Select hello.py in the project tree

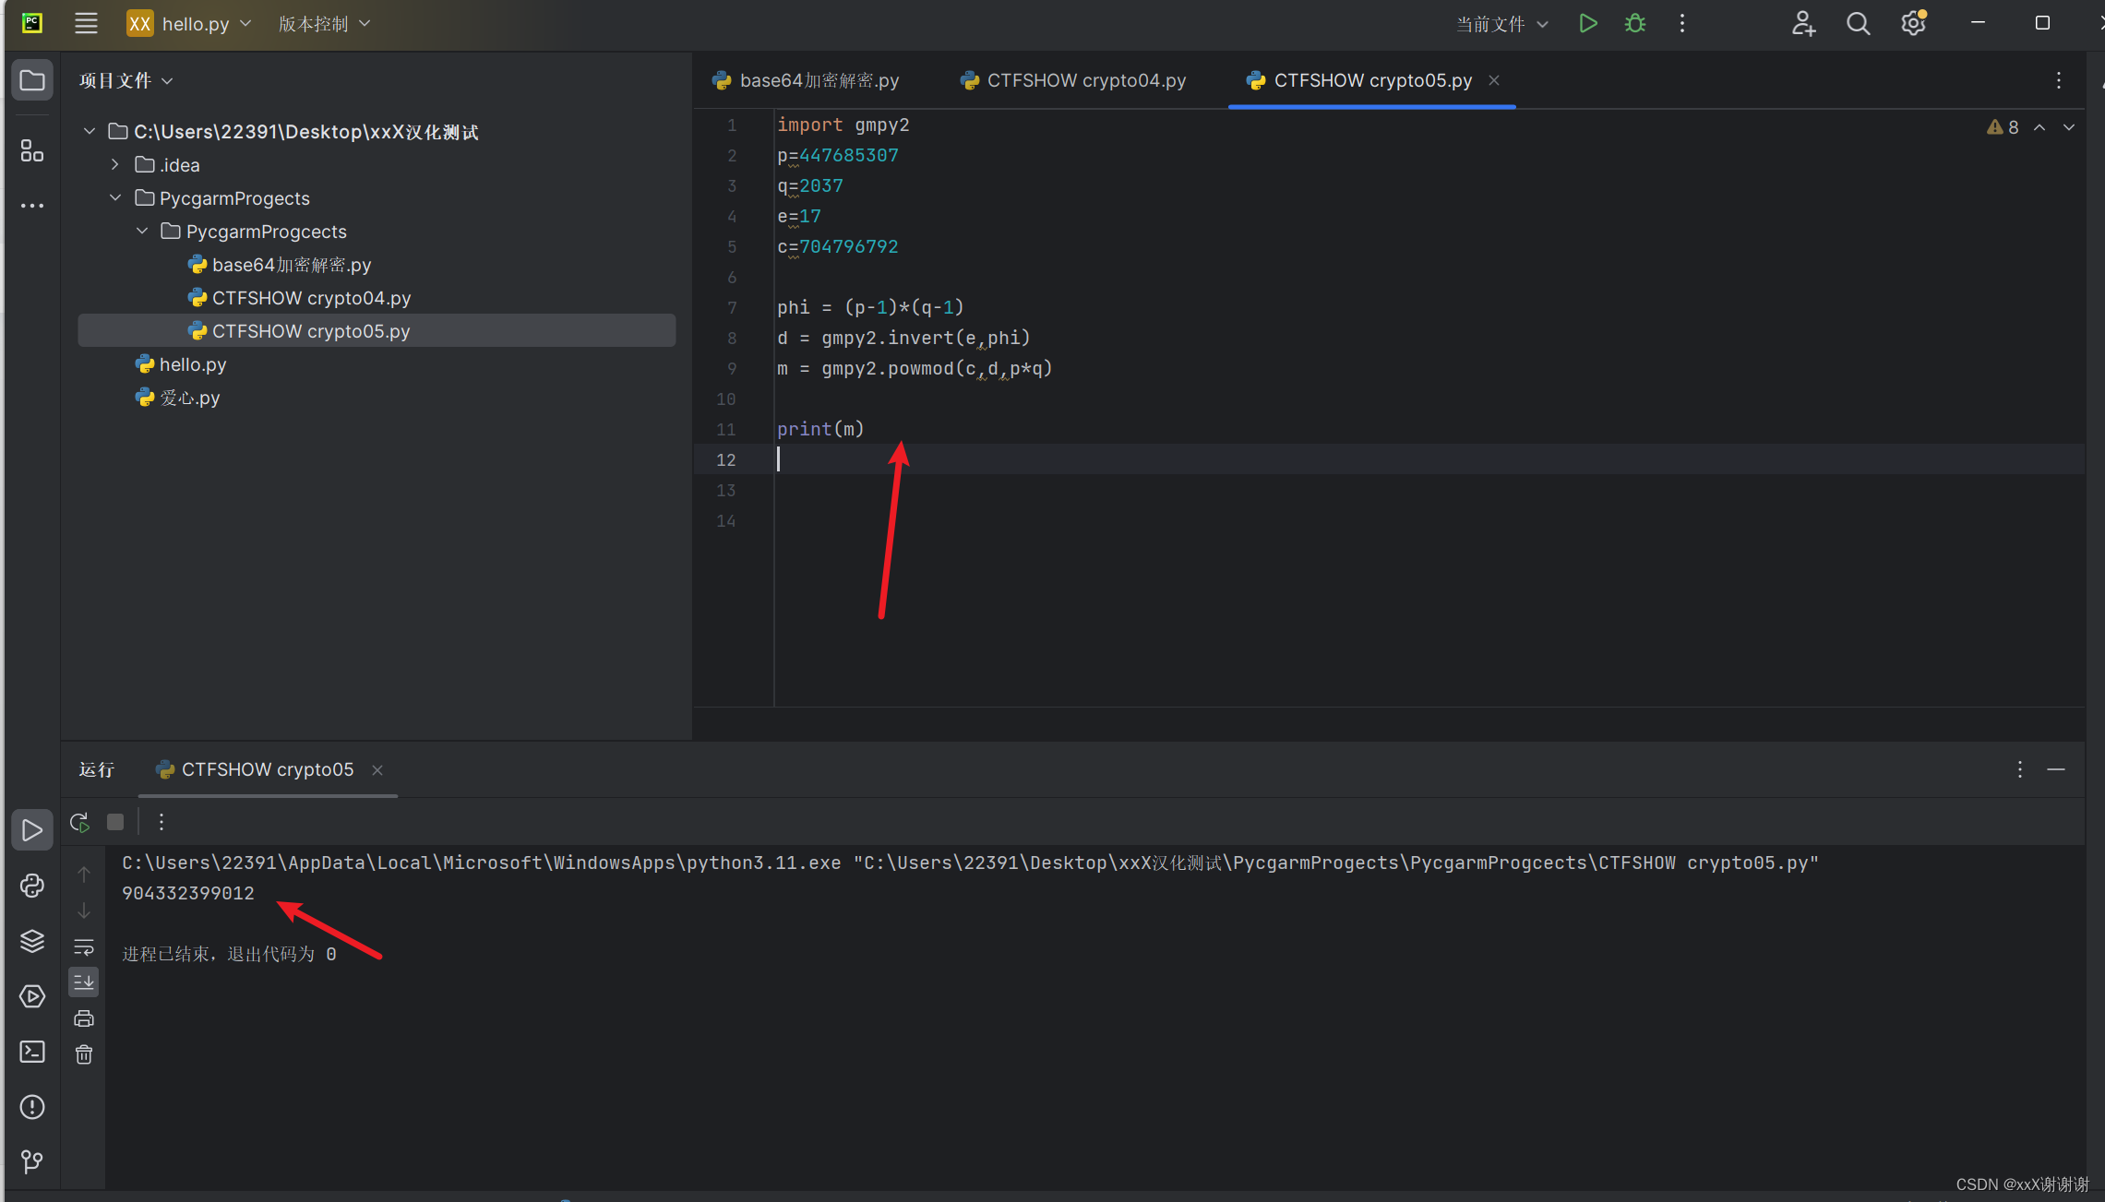[x=192, y=363]
